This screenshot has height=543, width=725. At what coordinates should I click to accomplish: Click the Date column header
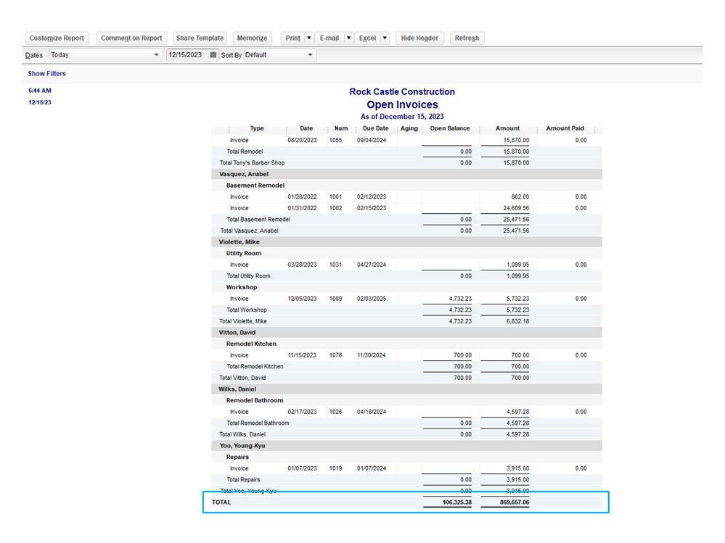point(306,128)
